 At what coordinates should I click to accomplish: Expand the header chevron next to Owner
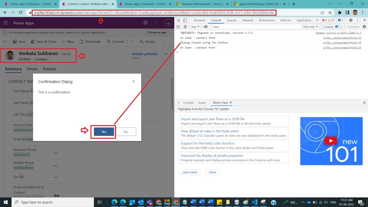pyautogui.click(x=165, y=54)
